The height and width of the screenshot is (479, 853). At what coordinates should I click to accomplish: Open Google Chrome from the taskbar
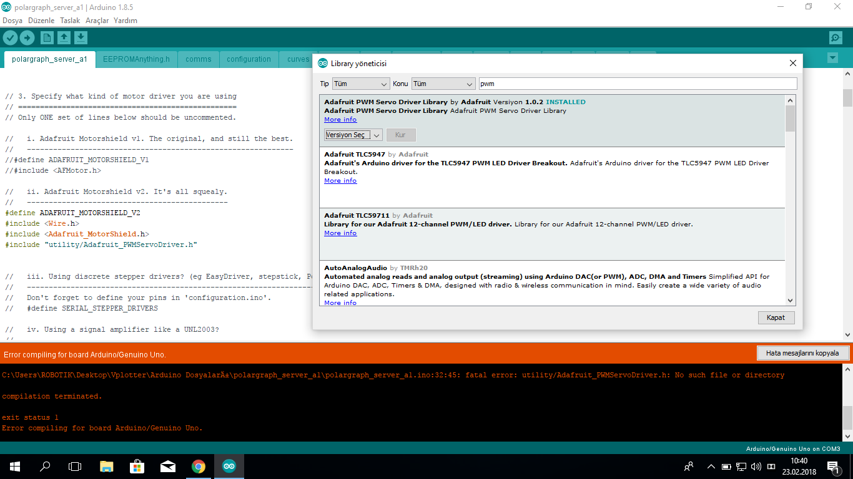click(x=199, y=467)
